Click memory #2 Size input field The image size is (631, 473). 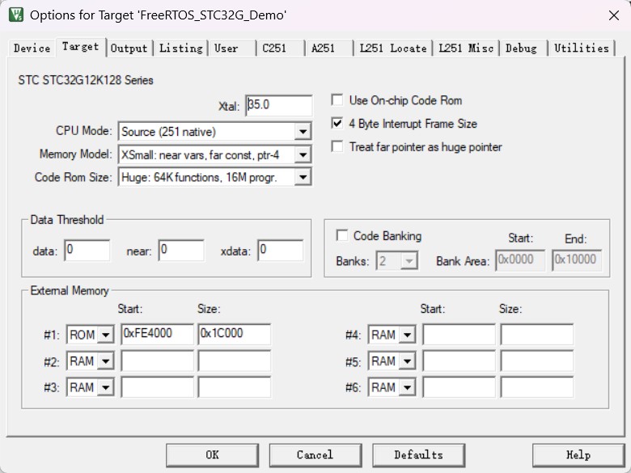point(235,361)
